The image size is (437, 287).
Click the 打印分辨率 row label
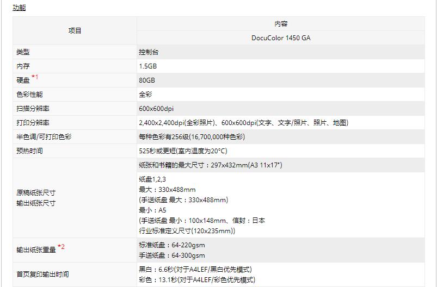tap(33, 123)
